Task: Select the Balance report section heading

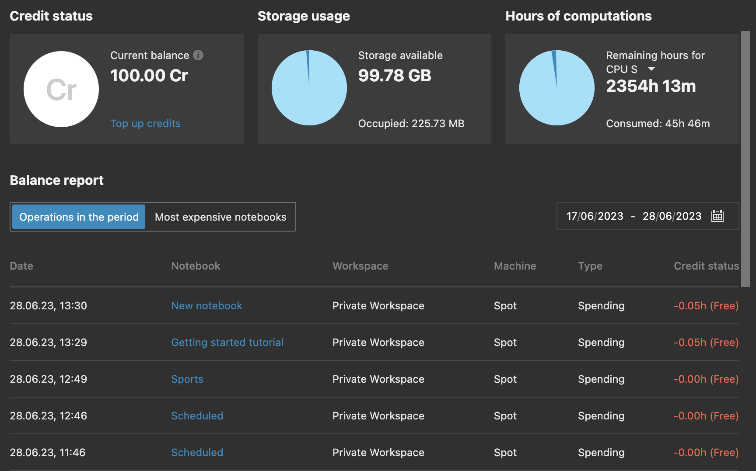Action: coord(56,180)
